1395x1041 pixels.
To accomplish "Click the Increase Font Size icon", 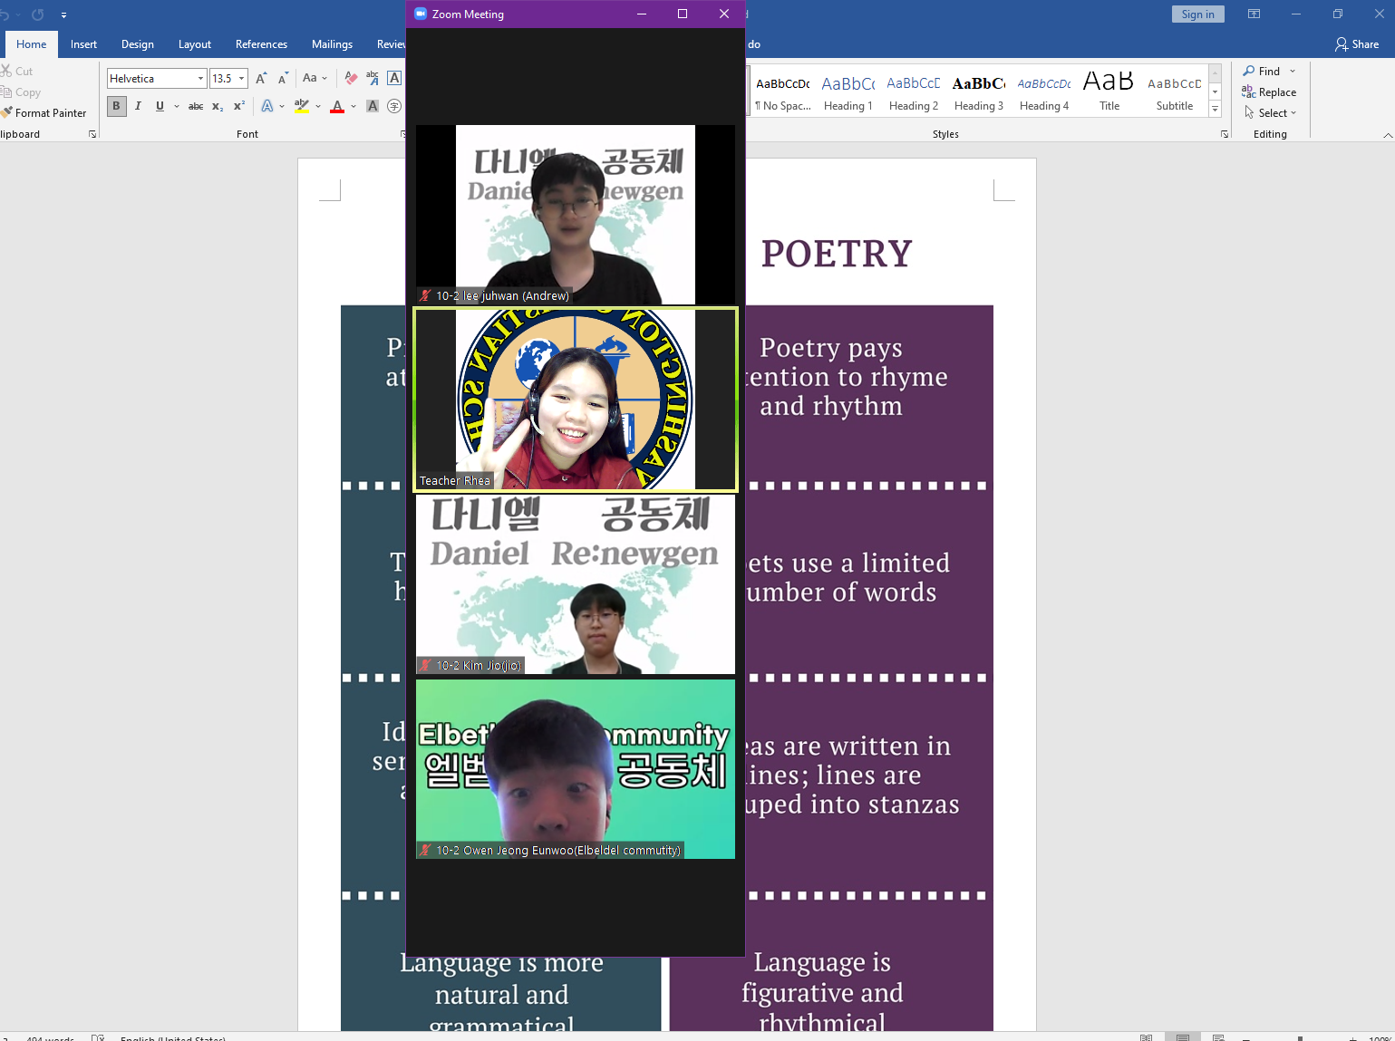I will point(261,79).
